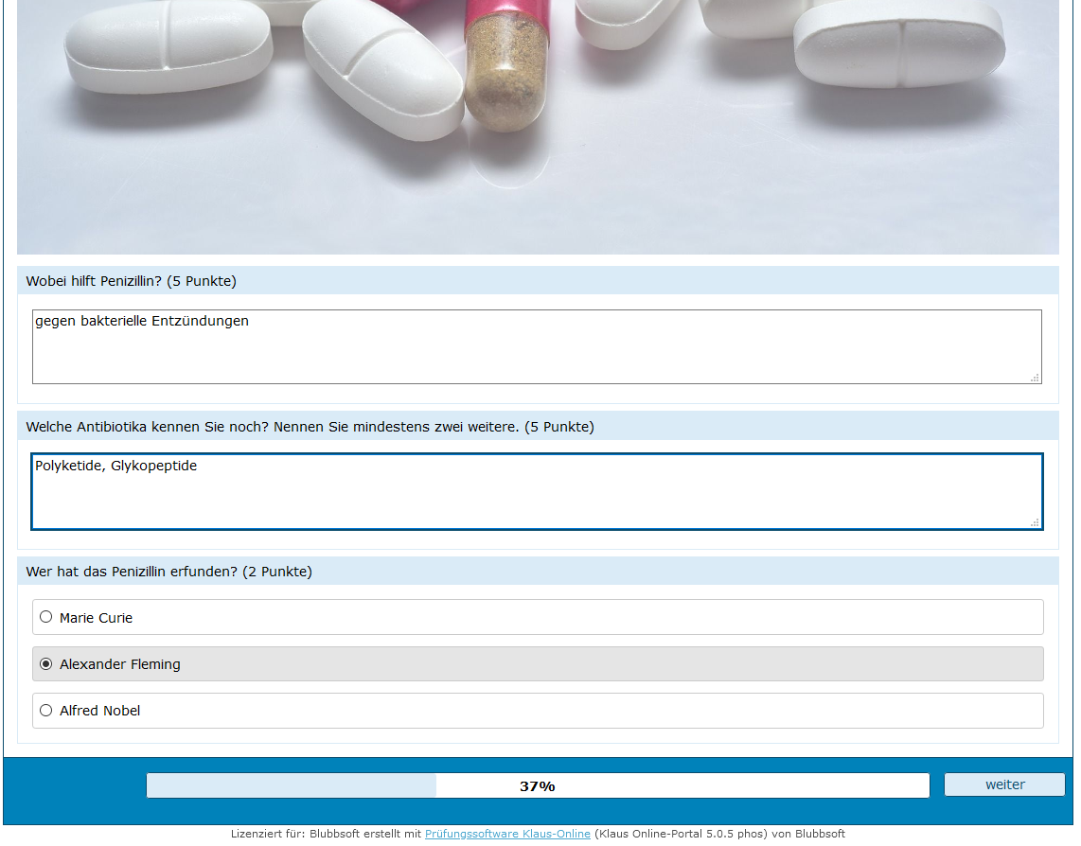Open the Prüfungssoftware Klaus-Online link
The height and width of the screenshot is (846, 1081).
point(507,834)
